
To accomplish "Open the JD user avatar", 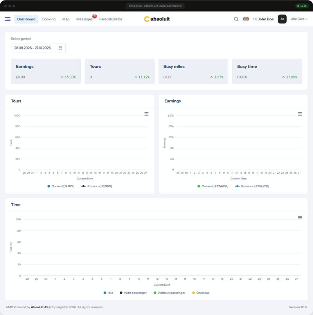I will click(282, 19).
